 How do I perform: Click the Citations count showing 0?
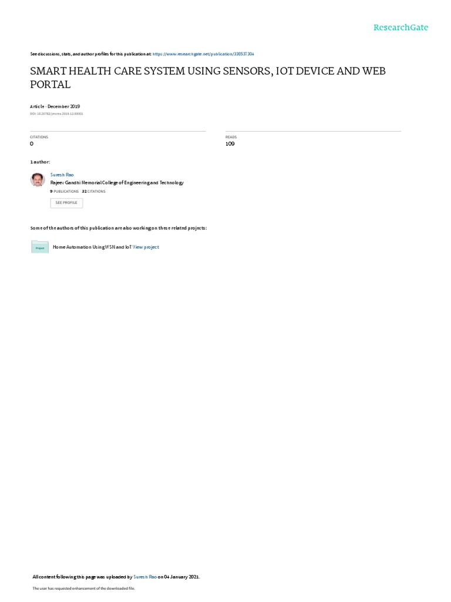pos(32,143)
